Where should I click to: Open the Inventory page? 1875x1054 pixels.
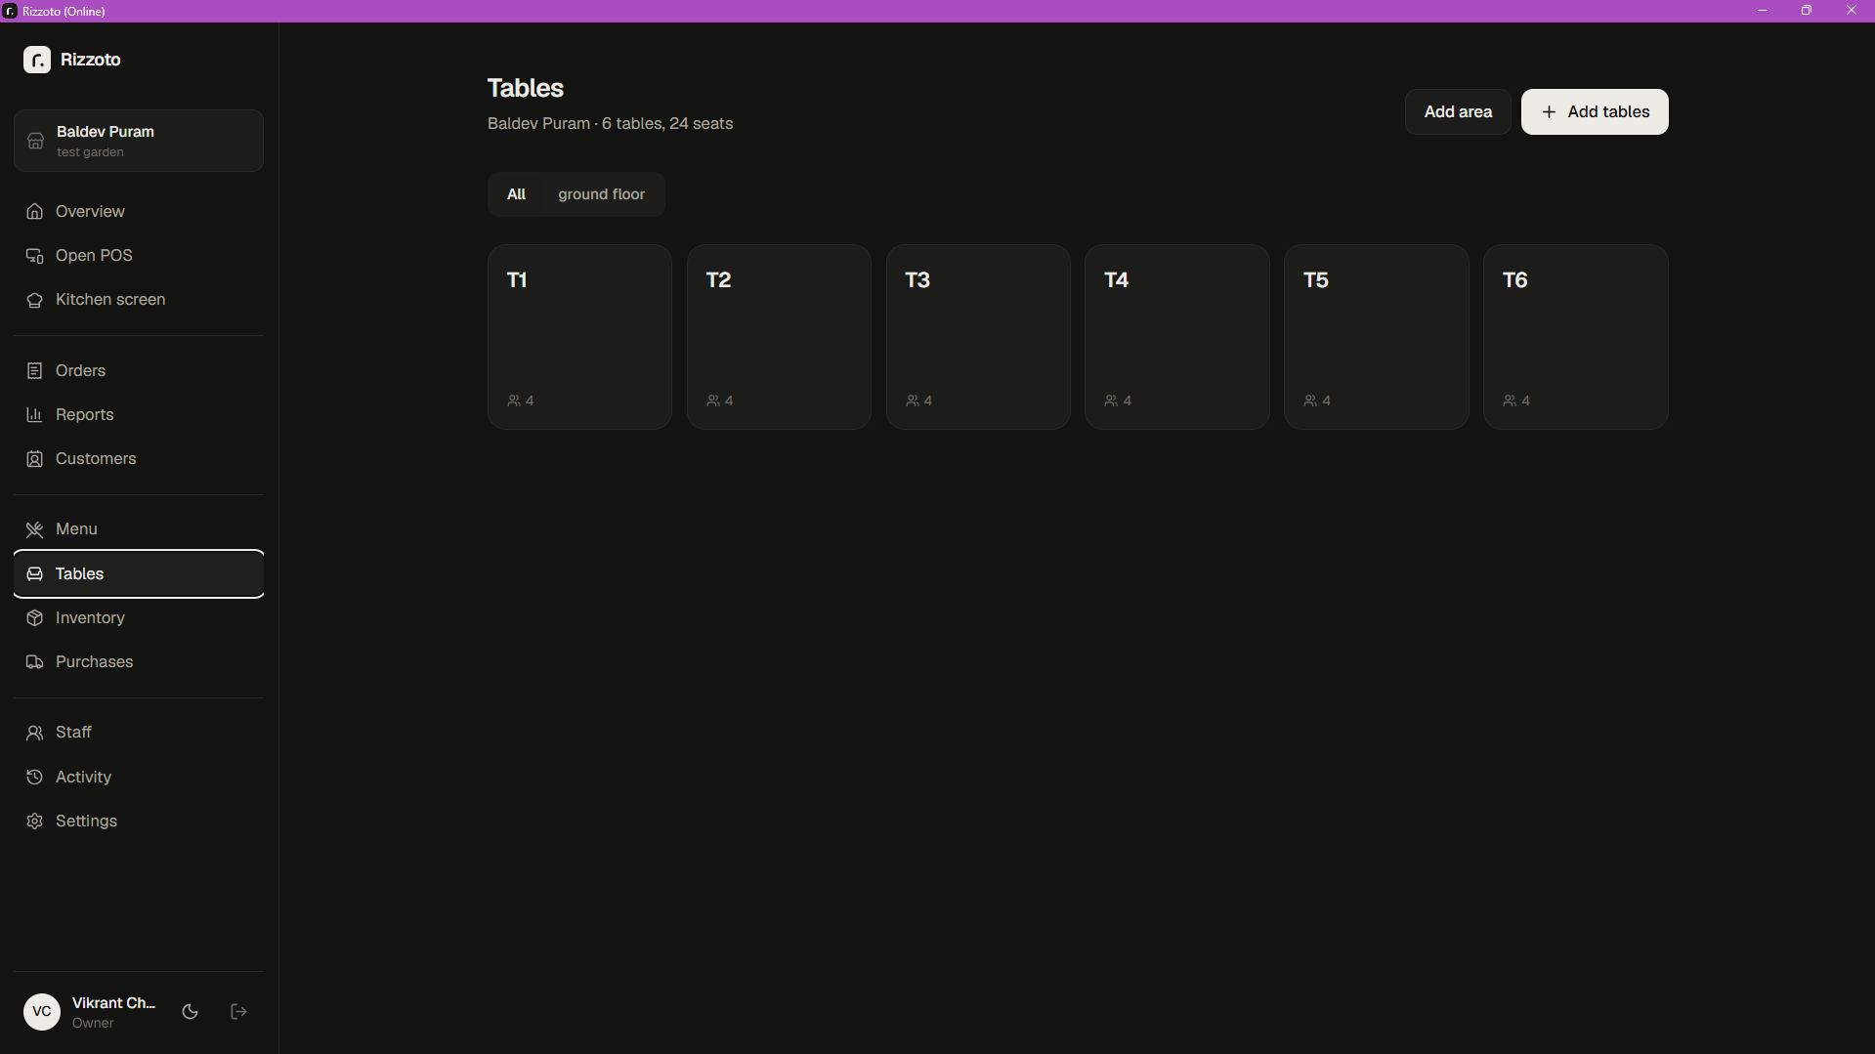coord(139,618)
